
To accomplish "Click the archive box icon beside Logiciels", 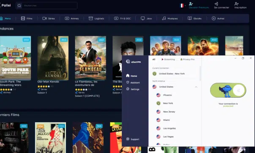I will click(91, 18).
